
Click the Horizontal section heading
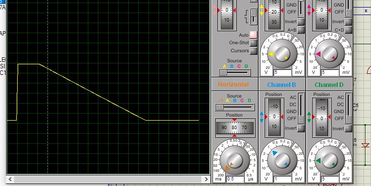(233, 84)
